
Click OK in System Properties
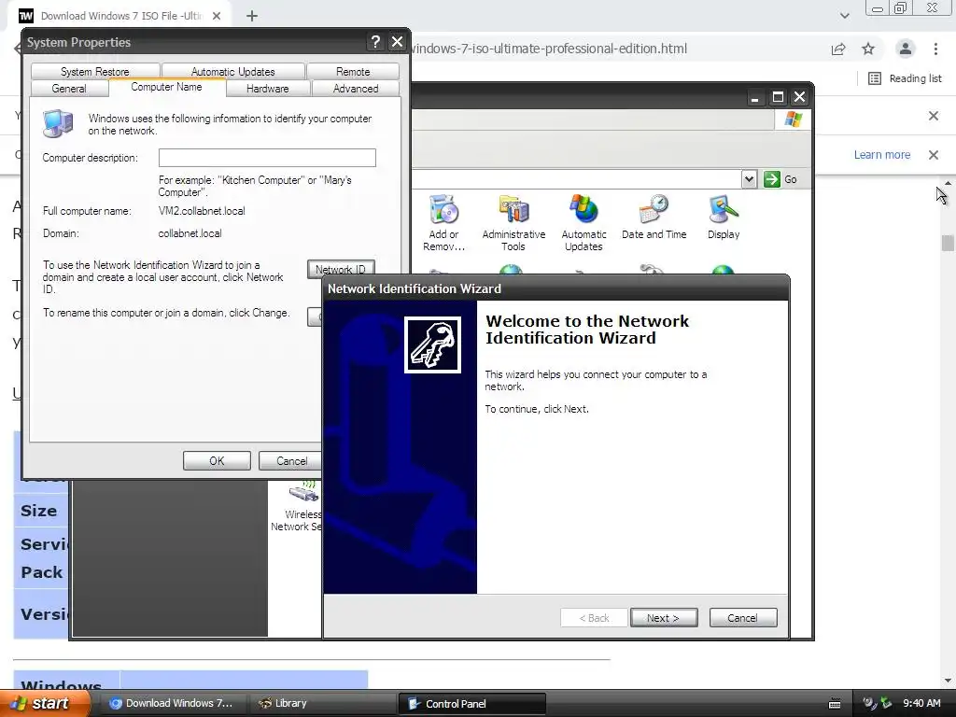point(217,461)
